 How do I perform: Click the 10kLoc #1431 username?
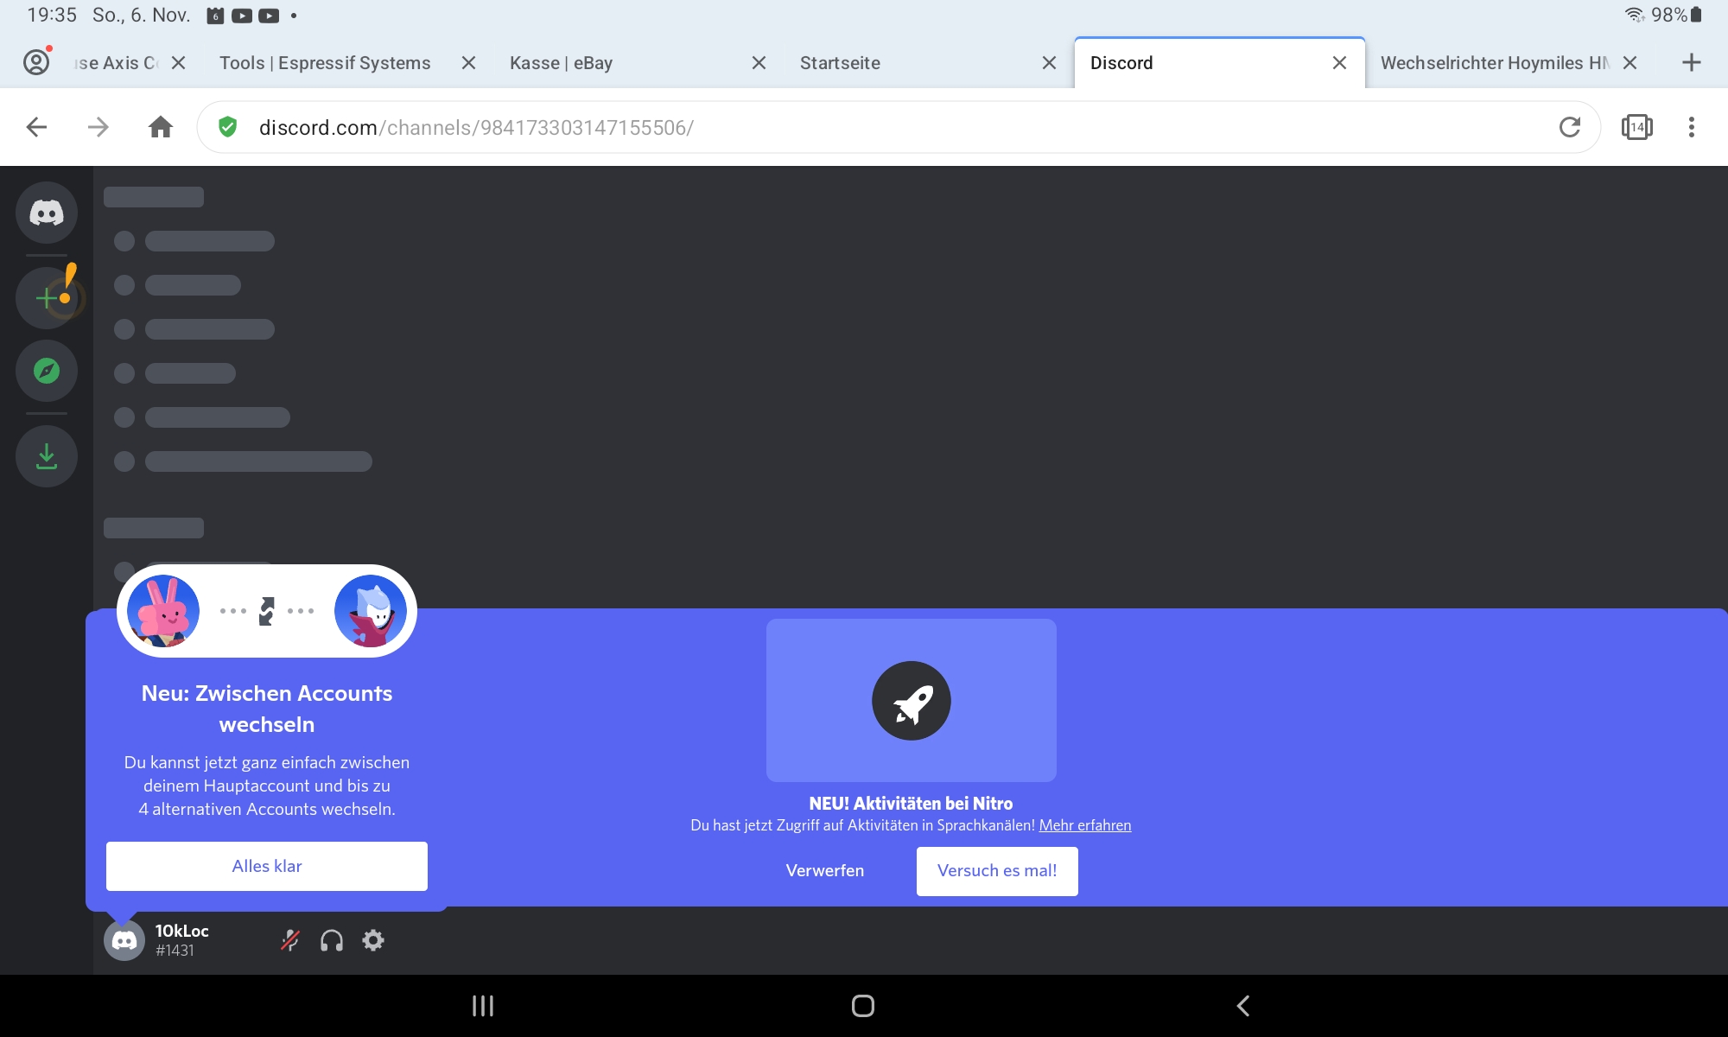pyautogui.click(x=182, y=940)
